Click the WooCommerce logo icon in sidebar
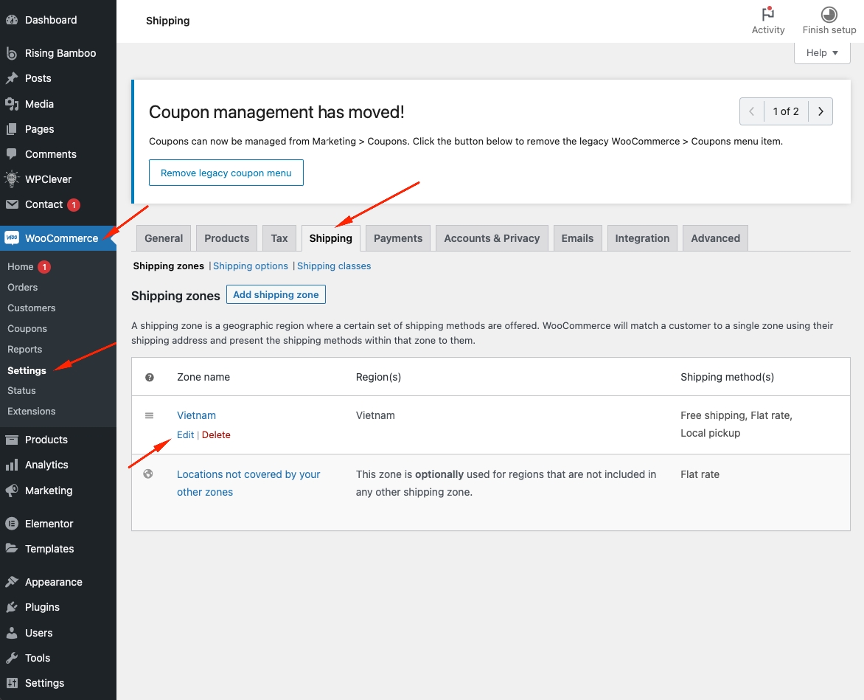The width and height of the screenshot is (864, 700). (x=12, y=238)
